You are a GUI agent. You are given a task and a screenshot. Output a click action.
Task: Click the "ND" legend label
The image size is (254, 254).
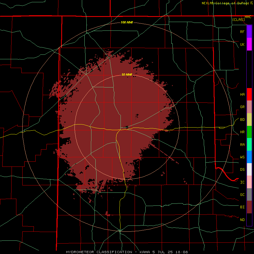click(x=242, y=220)
